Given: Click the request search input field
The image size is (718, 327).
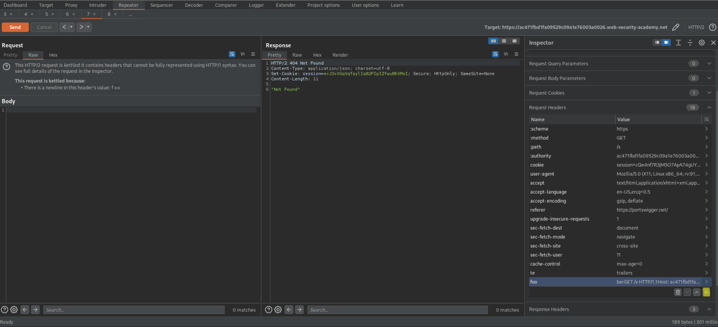Looking at the screenshot, I should point(134,310).
